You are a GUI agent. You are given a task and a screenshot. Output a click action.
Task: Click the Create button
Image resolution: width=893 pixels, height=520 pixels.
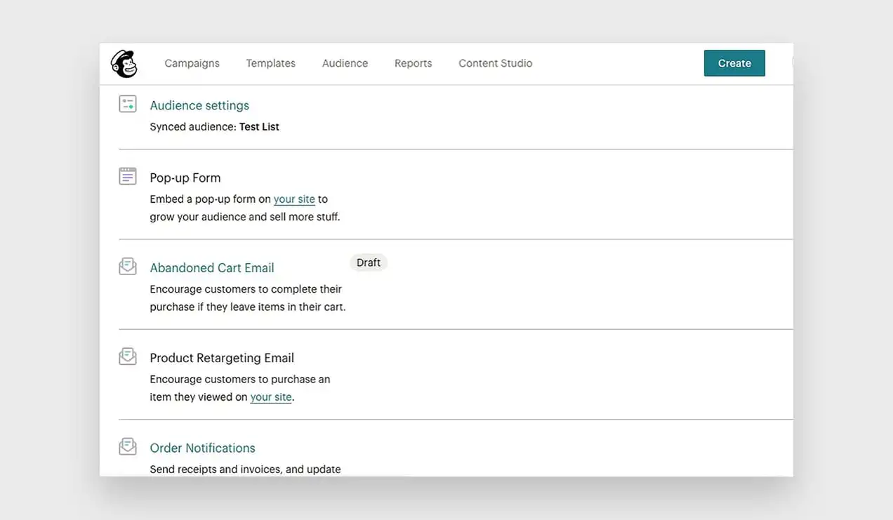[x=734, y=63]
